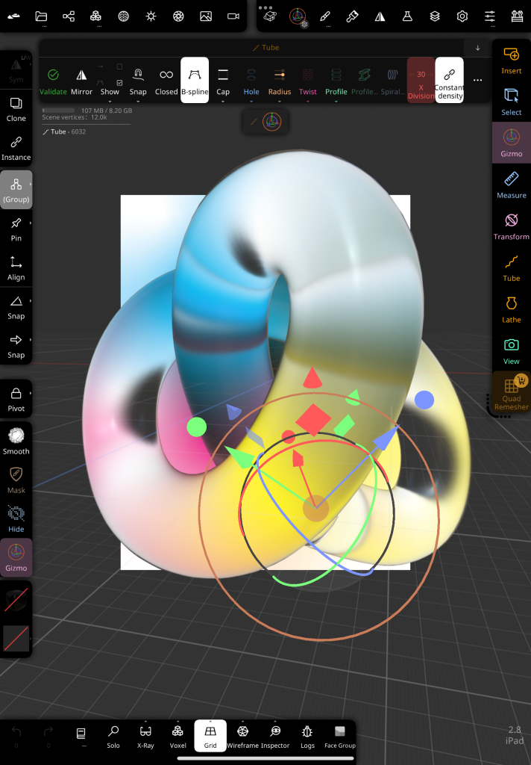531x765 pixels.
Task: Select the Smooth brush
Action: (16, 441)
